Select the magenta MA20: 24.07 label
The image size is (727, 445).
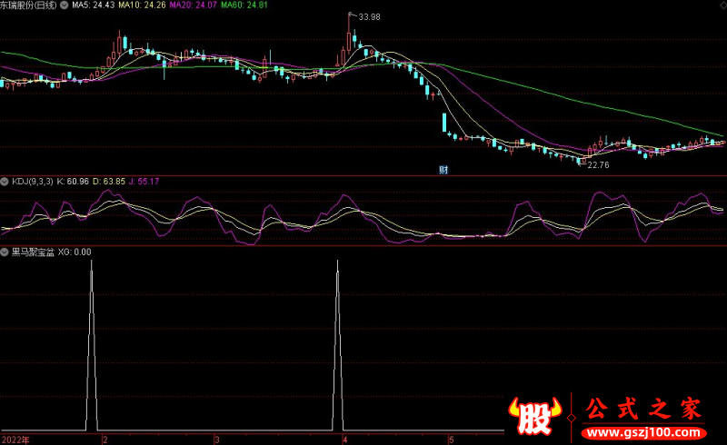(x=194, y=5)
